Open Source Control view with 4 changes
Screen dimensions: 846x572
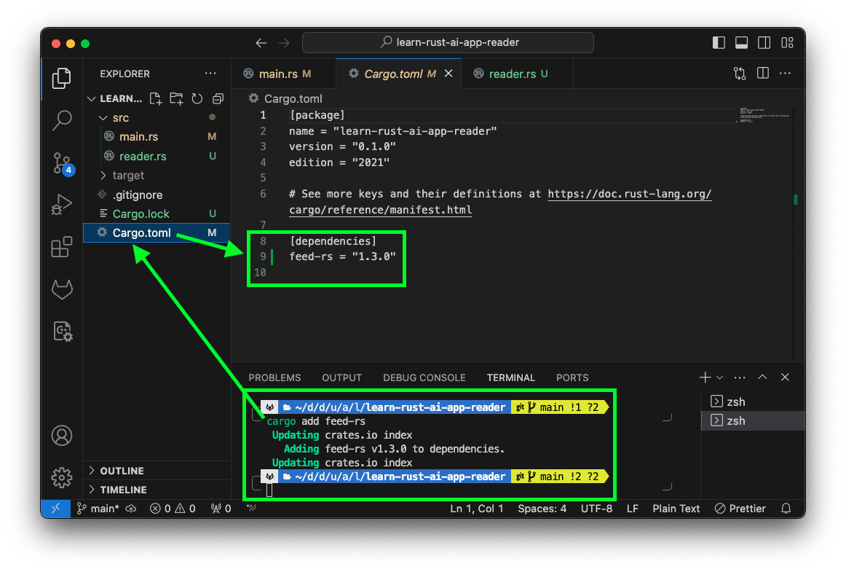[63, 163]
